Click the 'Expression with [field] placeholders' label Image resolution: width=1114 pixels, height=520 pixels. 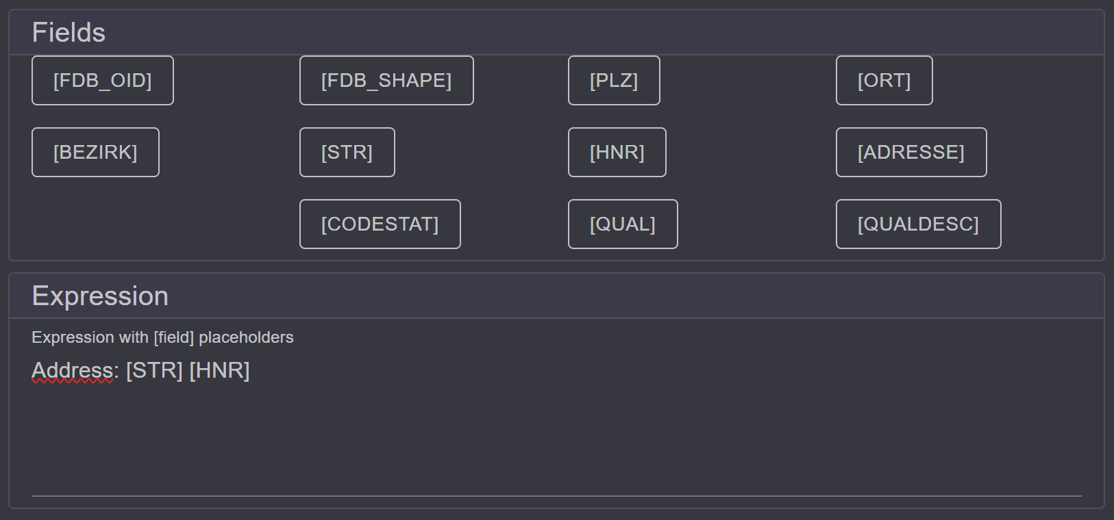click(x=162, y=337)
